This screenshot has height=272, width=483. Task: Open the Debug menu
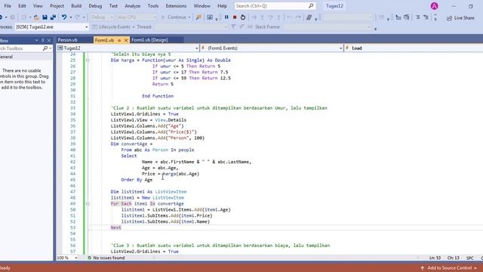95,6
